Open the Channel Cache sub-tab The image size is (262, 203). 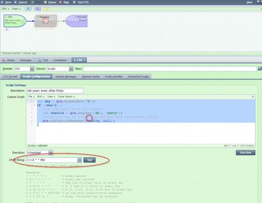(x=90, y=76)
